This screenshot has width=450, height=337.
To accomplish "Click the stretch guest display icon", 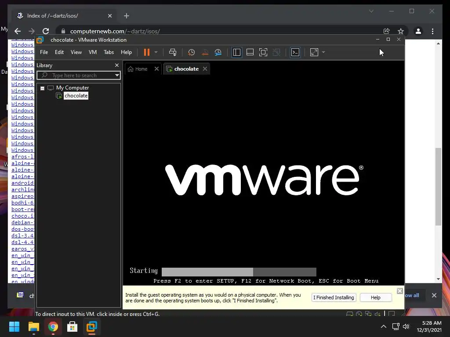I will click(314, 52).
